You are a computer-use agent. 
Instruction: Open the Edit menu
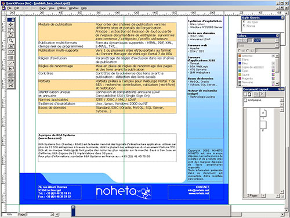tap(17, 8)
